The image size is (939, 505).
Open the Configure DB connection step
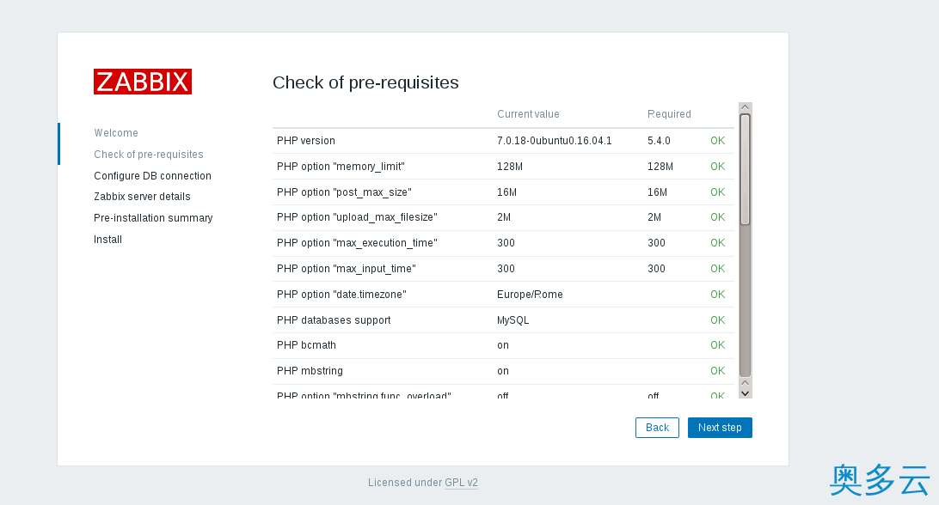[x=152, y=176]
